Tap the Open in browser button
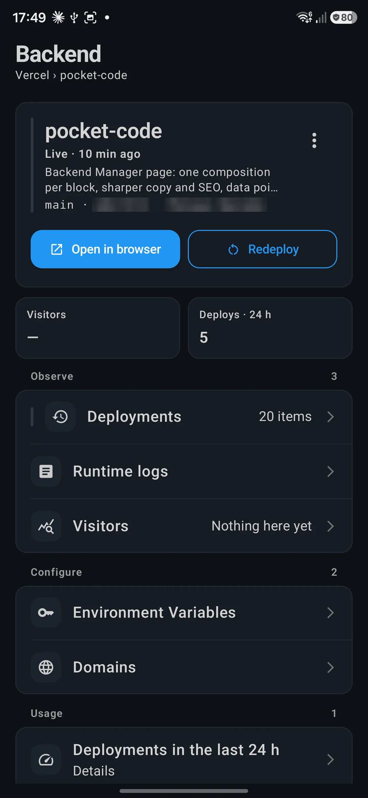This screenshot has height=798, width=368. pos(105,249)
